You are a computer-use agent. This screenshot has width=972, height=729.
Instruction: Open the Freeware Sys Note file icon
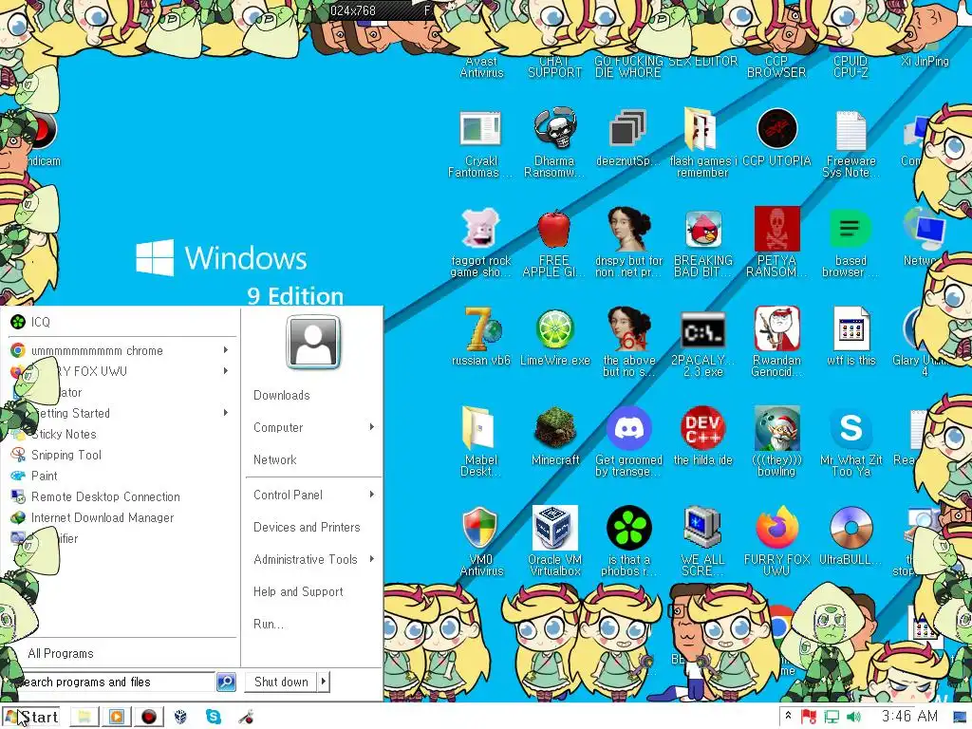[850, 130]
